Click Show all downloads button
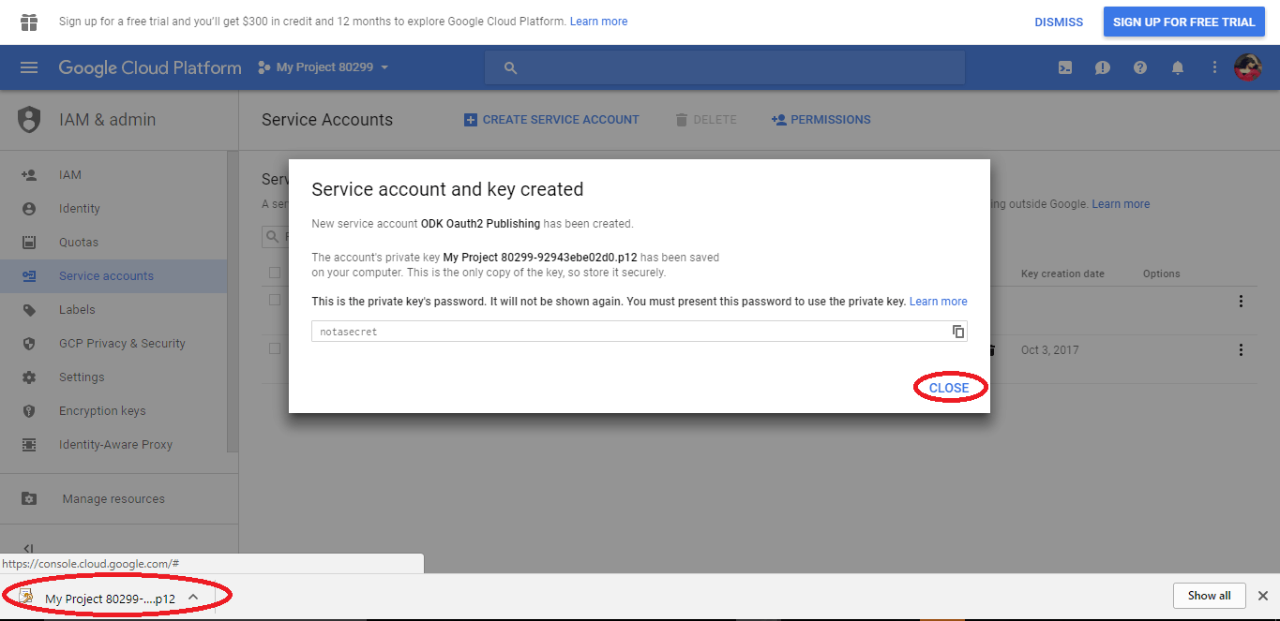This screenshot has height=621, width=1280. point(1210,596)
